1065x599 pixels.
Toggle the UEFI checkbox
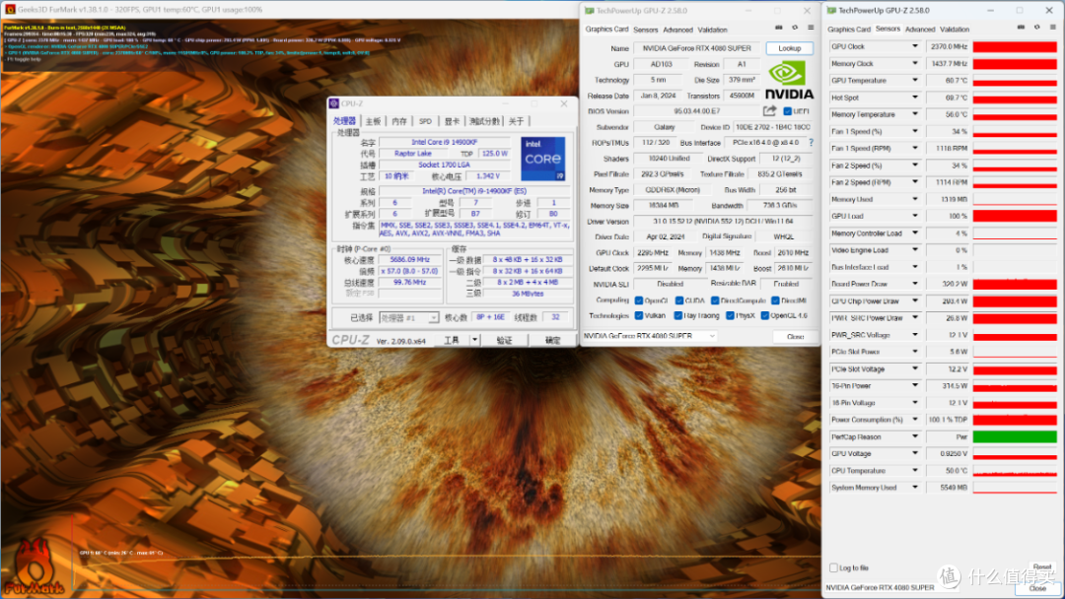tap(787, 111)
